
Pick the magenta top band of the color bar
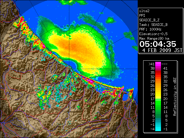tap(158, 64)
